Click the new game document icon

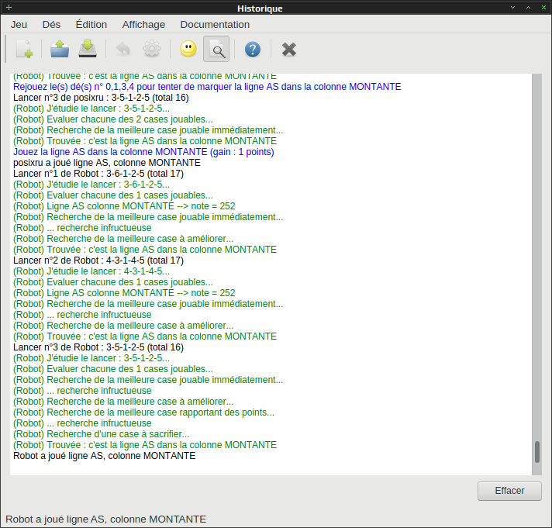(24, 49)
